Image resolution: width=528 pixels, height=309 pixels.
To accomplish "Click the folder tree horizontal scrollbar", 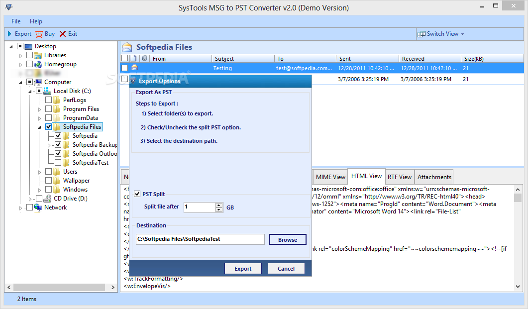I will click(x=59, y=287).
